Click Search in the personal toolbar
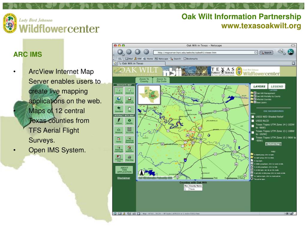 click(175, 59)
